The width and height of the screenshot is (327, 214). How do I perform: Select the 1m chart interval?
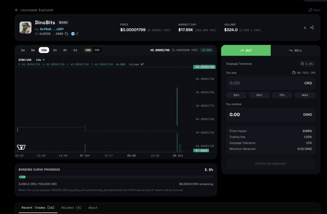point(23,50)
